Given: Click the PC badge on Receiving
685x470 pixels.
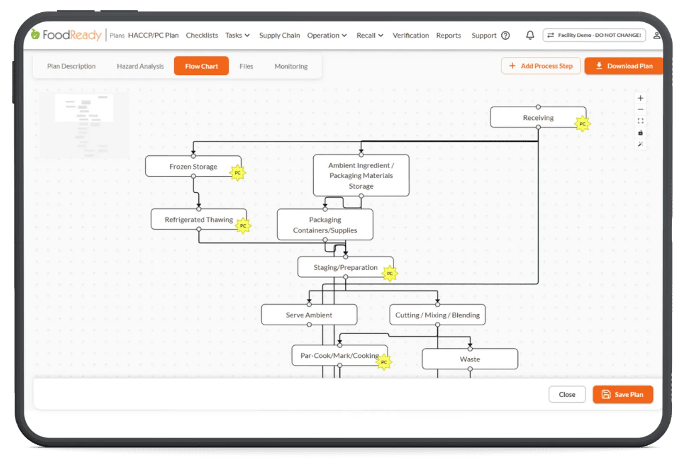Looking at the screenshot, I should [582, 124].
